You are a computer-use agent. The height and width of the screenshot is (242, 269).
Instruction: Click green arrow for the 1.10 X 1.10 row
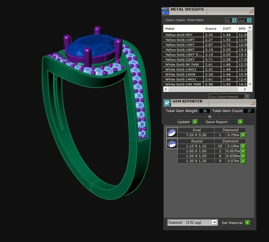point(243,146)
